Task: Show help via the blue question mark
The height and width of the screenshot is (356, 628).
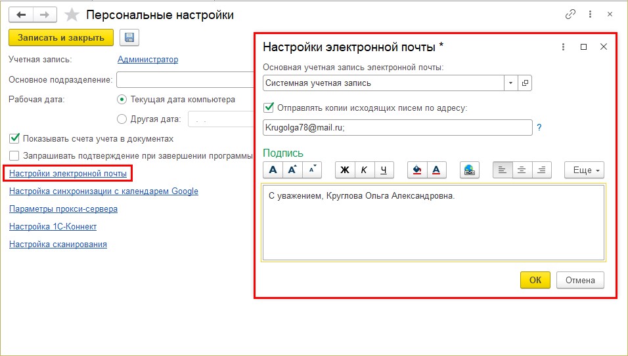Action: pyautogui.click(x=539, y=127)
